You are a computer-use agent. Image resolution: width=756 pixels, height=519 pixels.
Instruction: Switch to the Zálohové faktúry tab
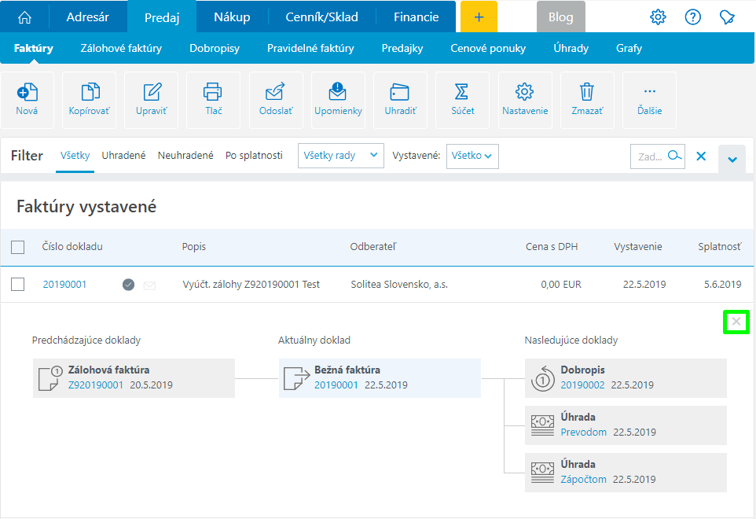(121, 48)
